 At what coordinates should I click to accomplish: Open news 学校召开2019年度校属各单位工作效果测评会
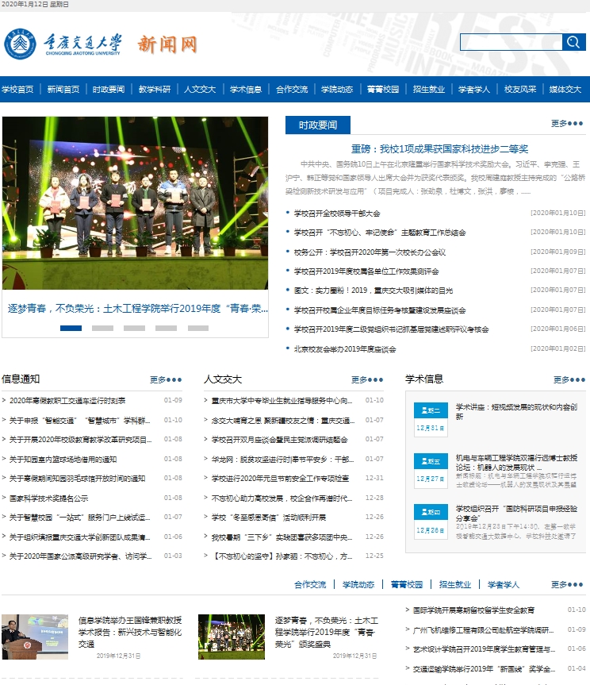[366, 271]
